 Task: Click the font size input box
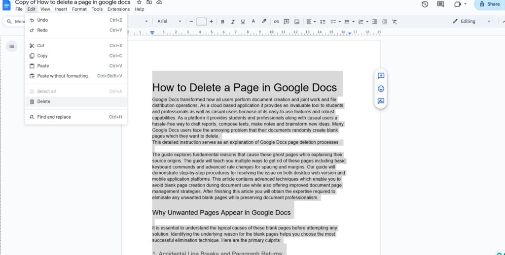click(x=201, y=22)
